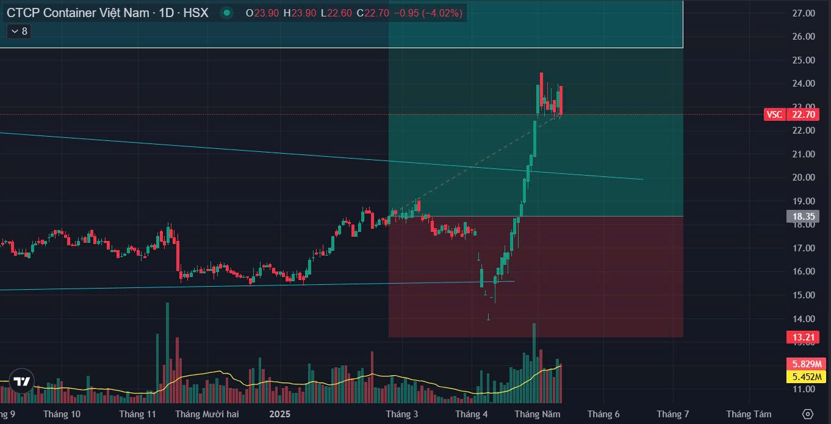Image resolution: width=831 pixels, height=424 pixels.
Task: Click the Tháng Mười hai time axis label
Action: pos(207,414)
